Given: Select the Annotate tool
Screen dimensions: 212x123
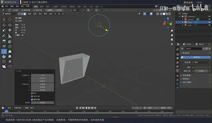Looking at the screenshot, I should (x=4, y=36).
